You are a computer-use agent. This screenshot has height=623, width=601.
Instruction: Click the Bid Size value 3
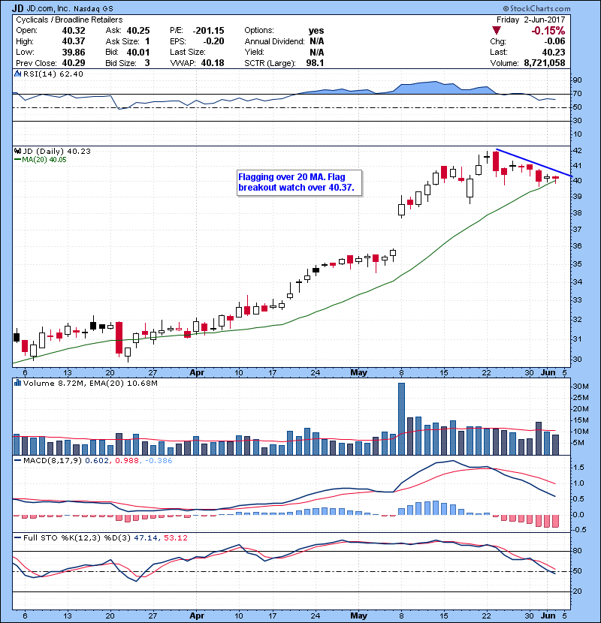147,63
